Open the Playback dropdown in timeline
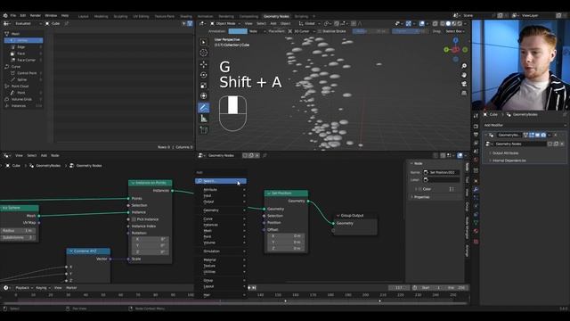This screenshot has height=321, width=570. (24, 288)
